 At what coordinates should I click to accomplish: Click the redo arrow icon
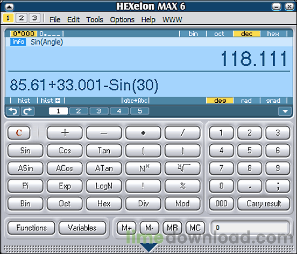click(27, 111)
